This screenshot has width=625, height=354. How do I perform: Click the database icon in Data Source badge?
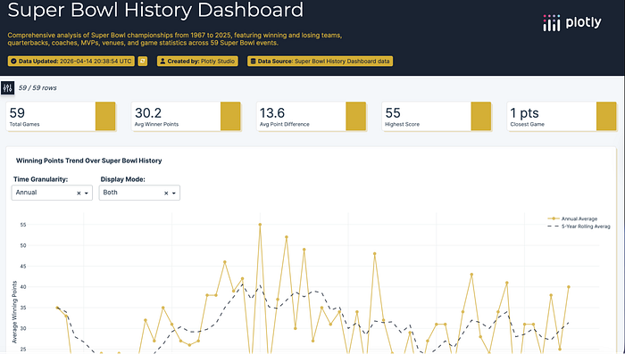coord(253,62)
